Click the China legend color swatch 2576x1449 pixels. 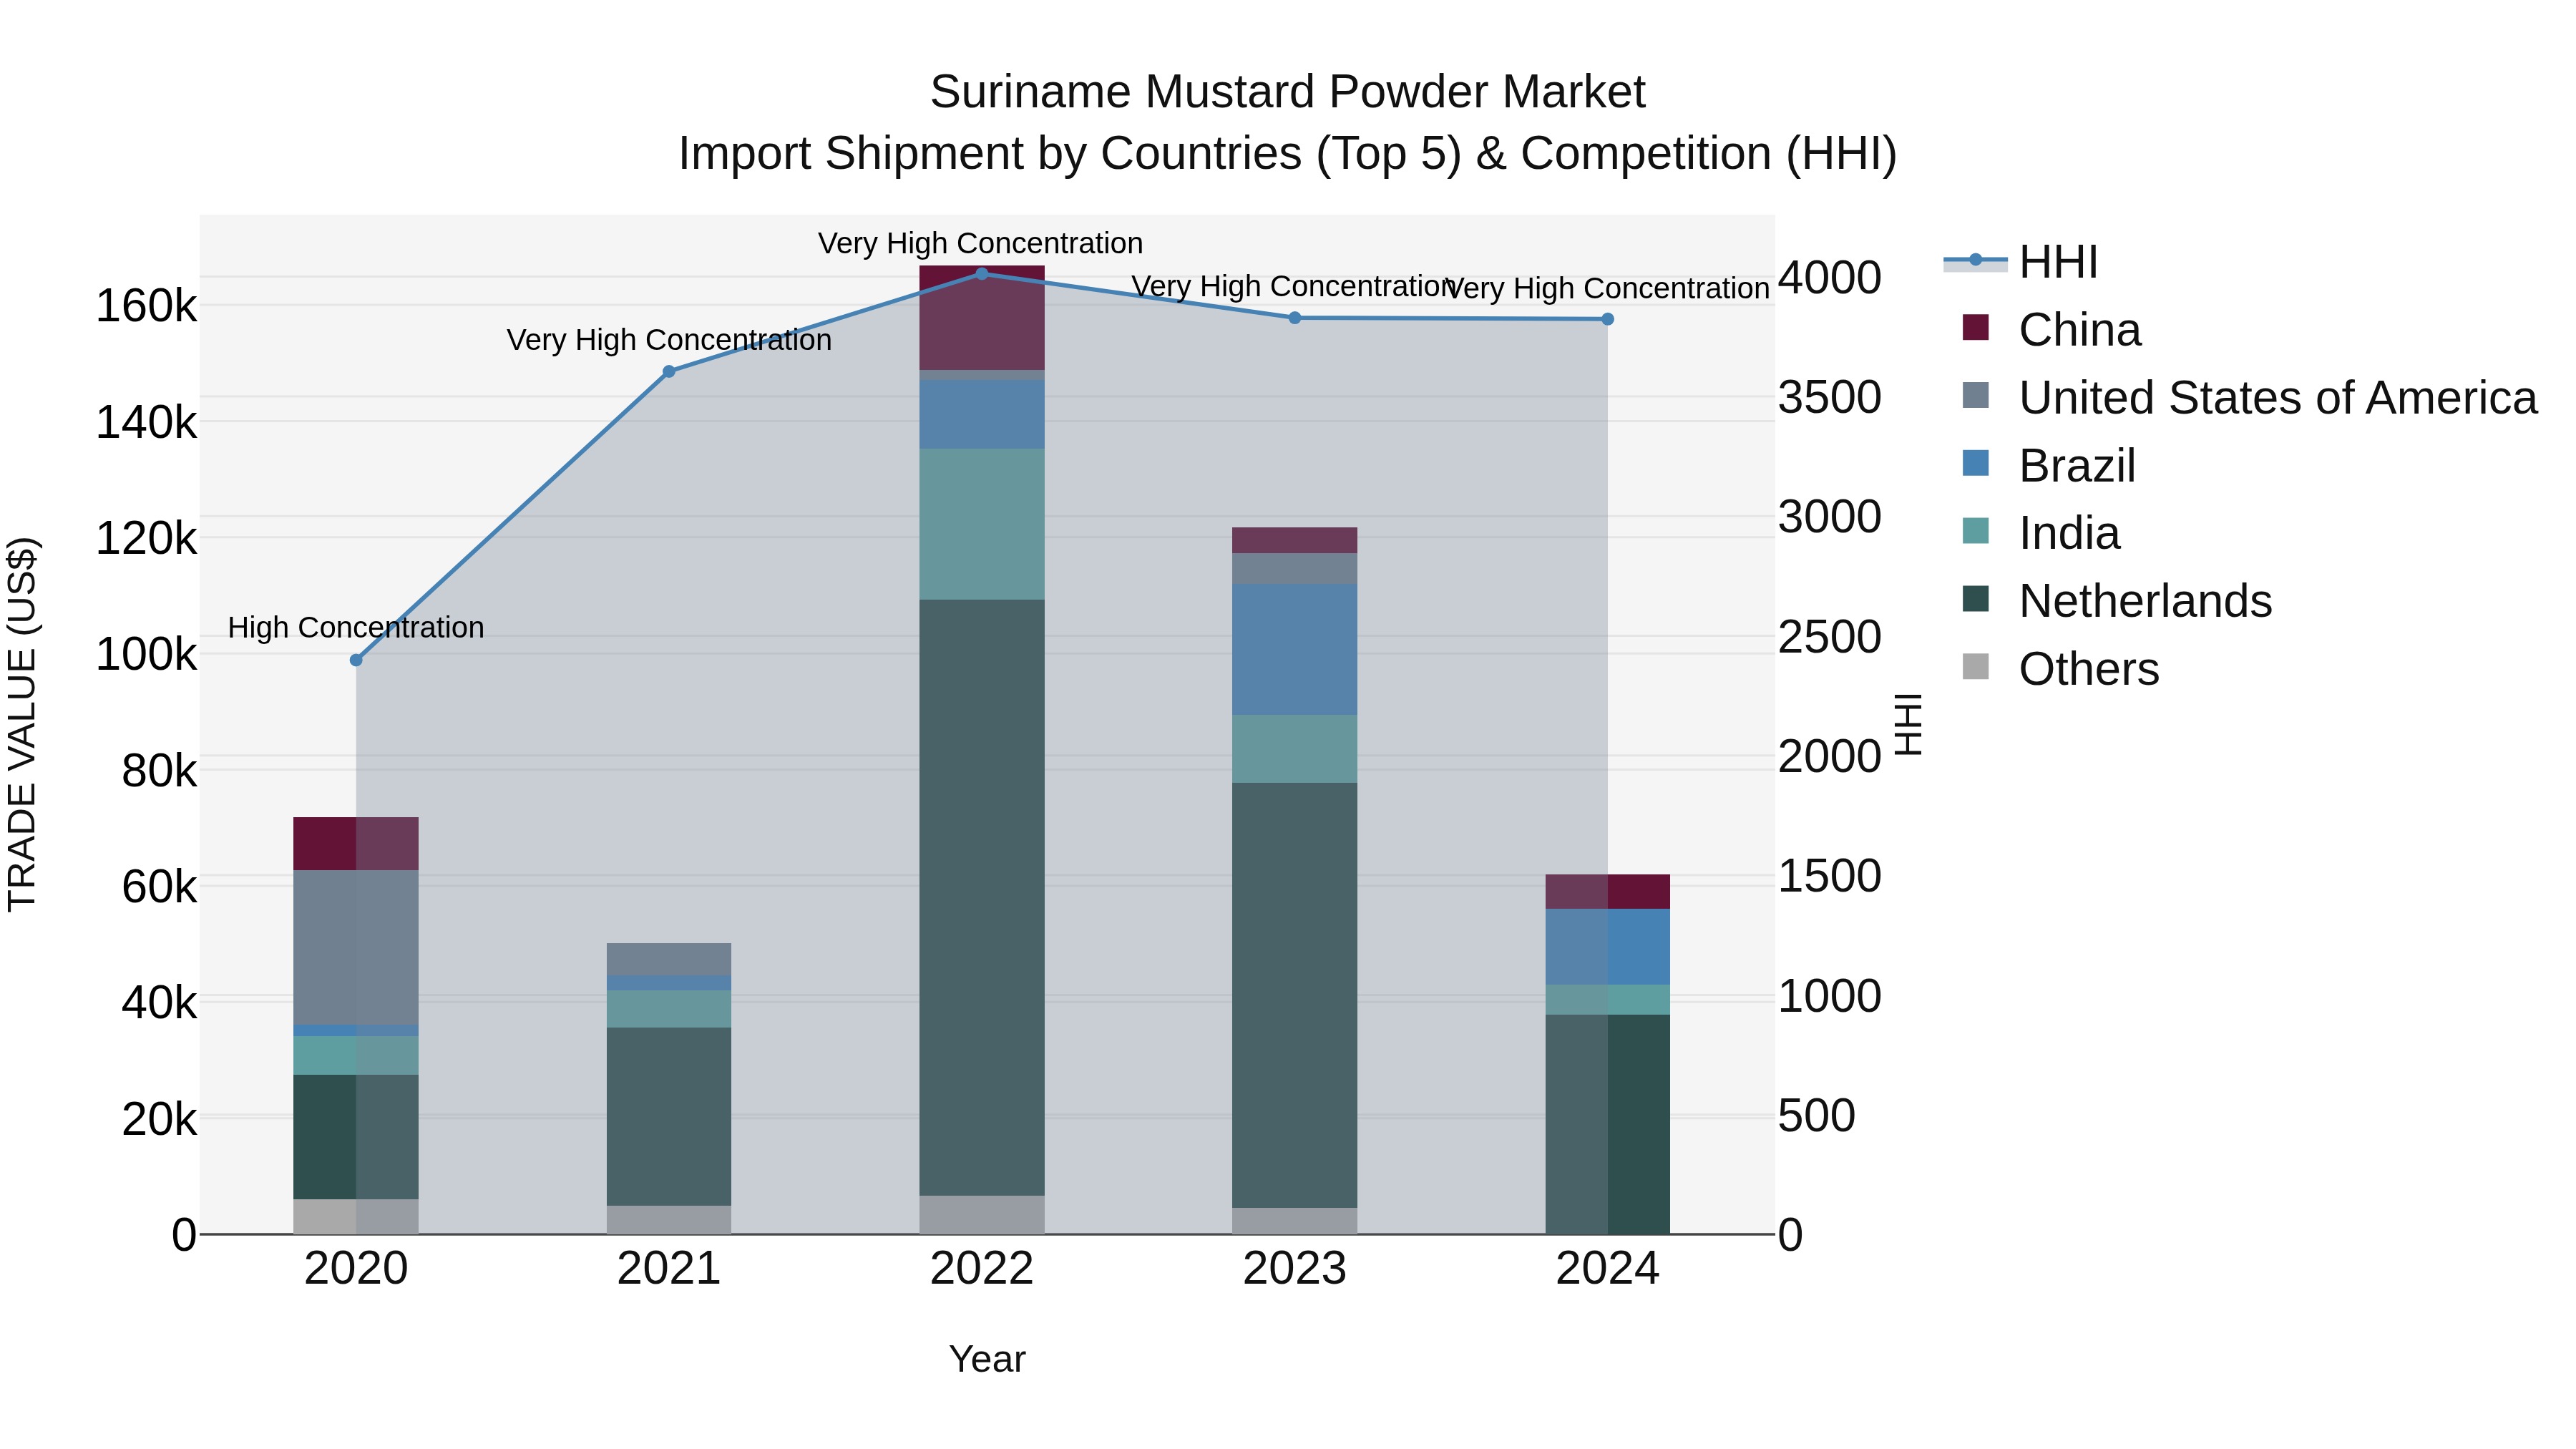pos(1976,327)
